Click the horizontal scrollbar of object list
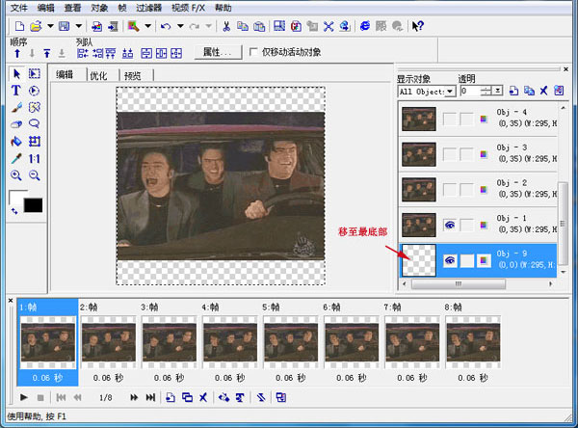 click(459, 283)
